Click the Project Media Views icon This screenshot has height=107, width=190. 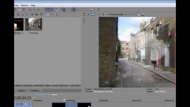point(47,15)
